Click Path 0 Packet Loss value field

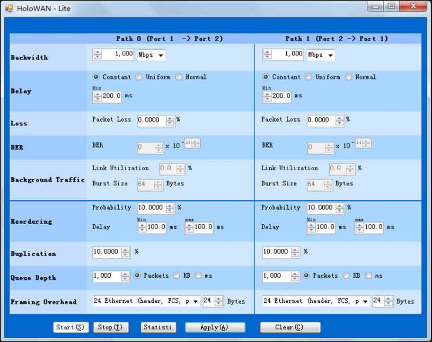151,120
